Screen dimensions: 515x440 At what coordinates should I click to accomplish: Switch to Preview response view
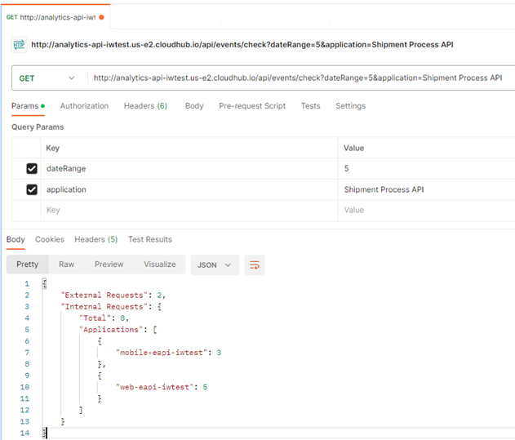coord(109,264)
